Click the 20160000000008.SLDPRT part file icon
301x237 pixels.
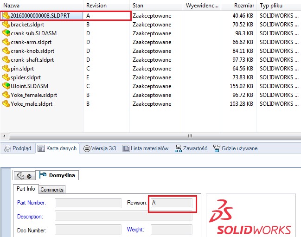tap(6, 16)
